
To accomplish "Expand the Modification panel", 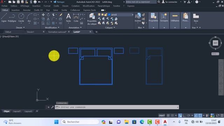I will 52,28.
